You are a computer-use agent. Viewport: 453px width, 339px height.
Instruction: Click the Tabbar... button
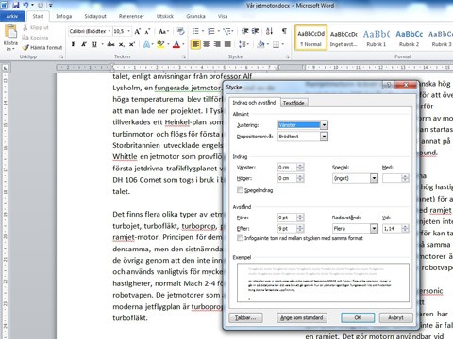(x=245, y=317)
